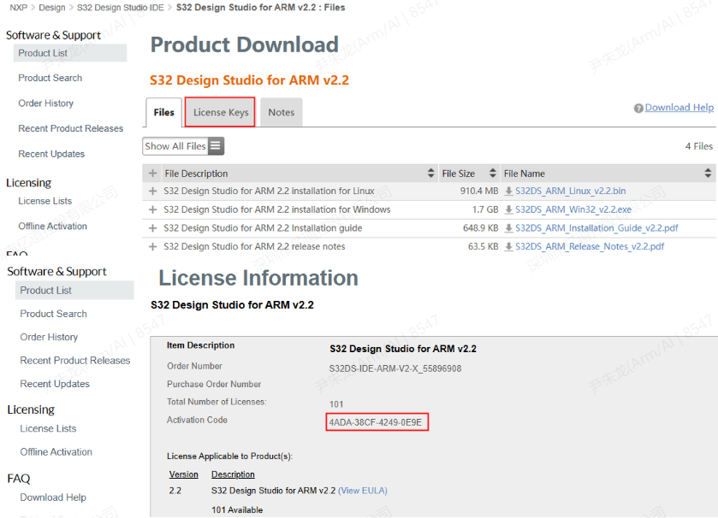This screenshot has height=518, width=718.
Task: Open the Download Help link
Action: click(679, 108)
